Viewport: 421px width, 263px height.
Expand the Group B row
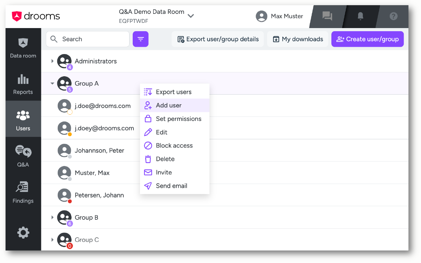[x=52, y=217]
